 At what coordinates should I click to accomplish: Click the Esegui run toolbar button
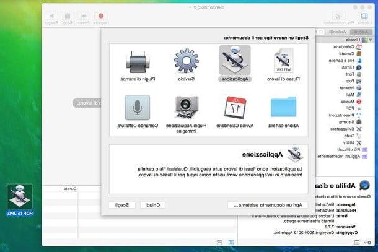point(51,18)
